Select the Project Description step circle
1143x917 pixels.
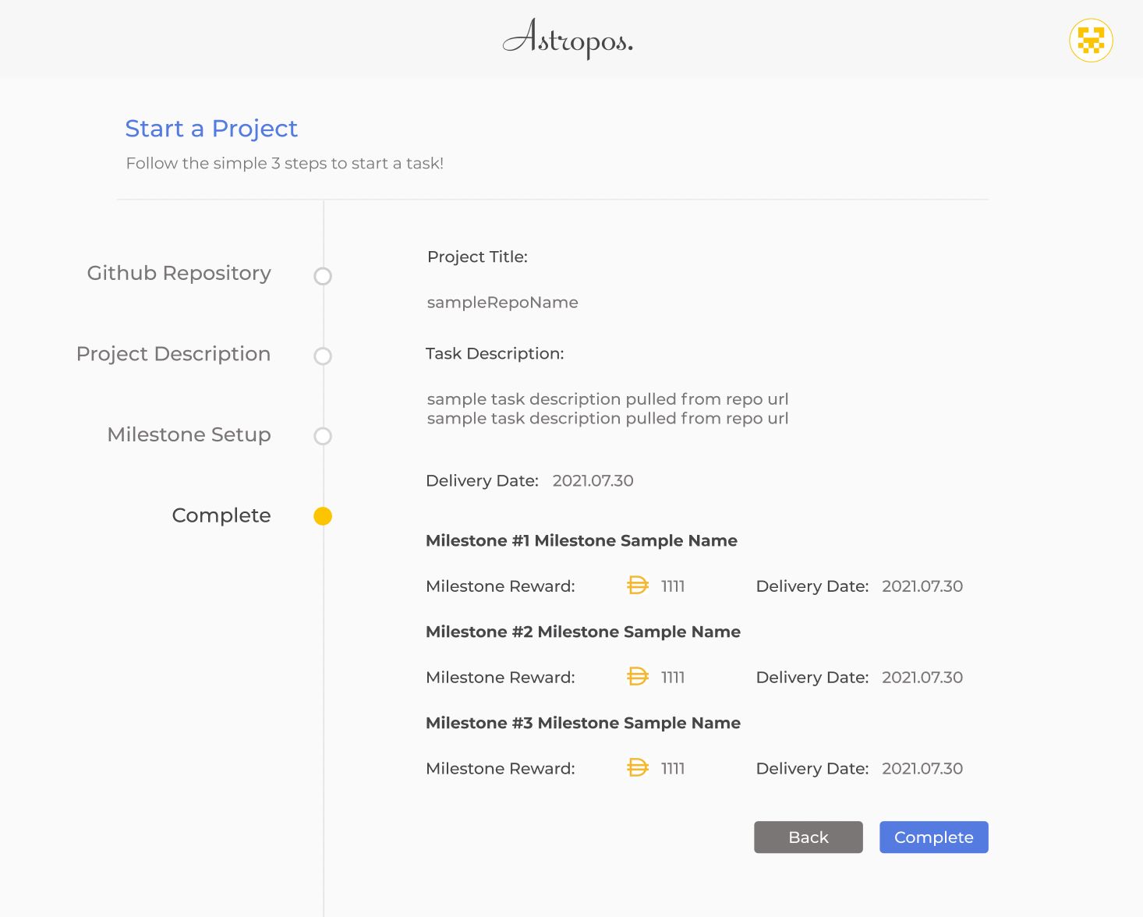pos(323,356)
